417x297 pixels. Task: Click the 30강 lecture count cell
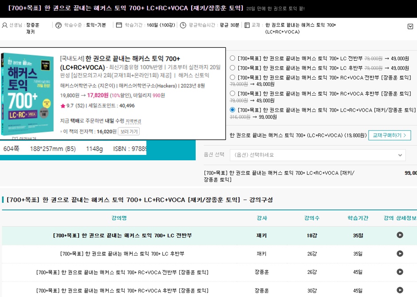pos(312,291)
